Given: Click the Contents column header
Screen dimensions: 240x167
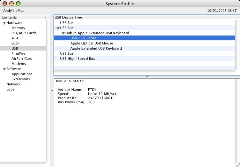Looking at the screenshot, I should coord(23,17).
